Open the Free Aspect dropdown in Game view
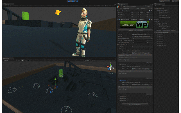 pyautogui.click(x=12, y=6)
